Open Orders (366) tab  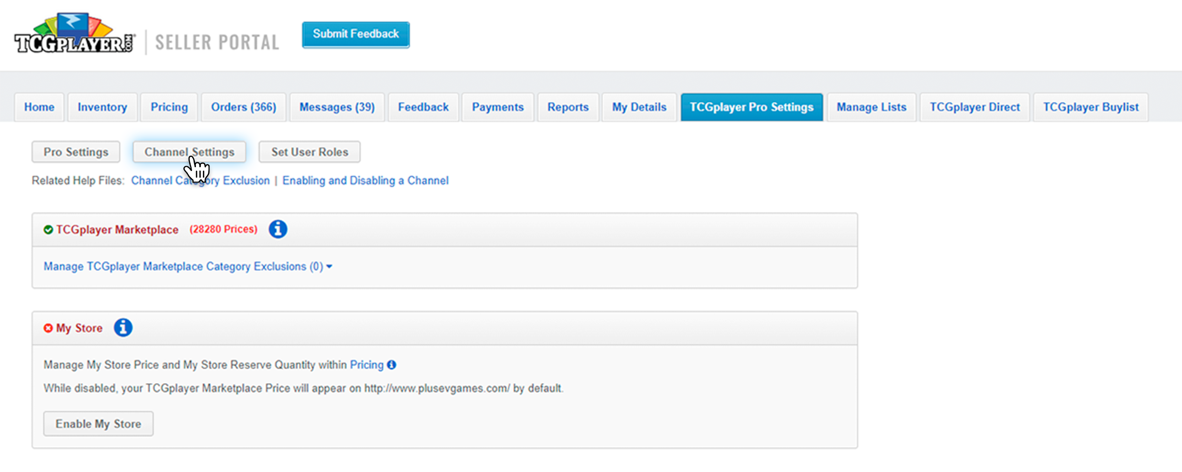click(244, 107)
